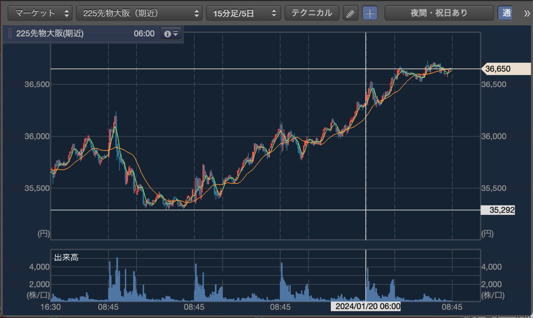Select the pencil drawing tool icon
The image size is (533, 318).
[x=350, y=13]
